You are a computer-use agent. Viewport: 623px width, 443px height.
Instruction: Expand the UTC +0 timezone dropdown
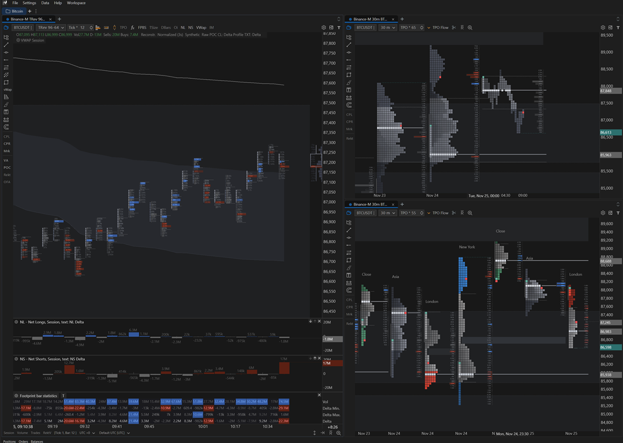(x=87, y=433)
